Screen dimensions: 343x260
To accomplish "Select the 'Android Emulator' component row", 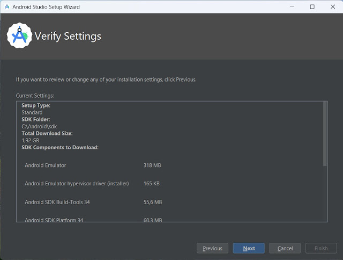I will point(45,165).
